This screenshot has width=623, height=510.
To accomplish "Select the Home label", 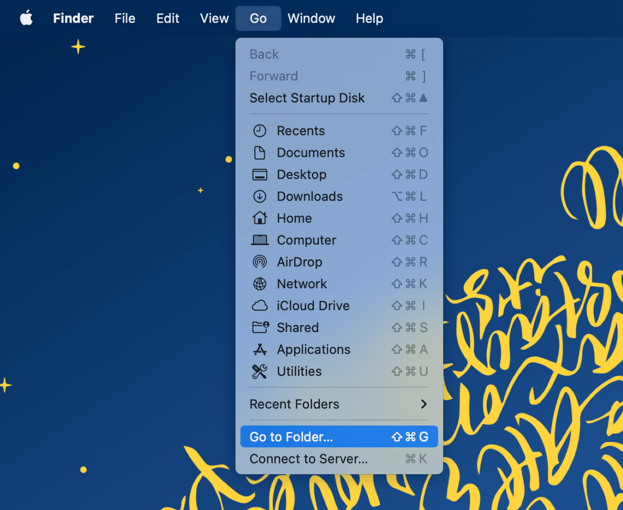I will (x=294, y=218).
